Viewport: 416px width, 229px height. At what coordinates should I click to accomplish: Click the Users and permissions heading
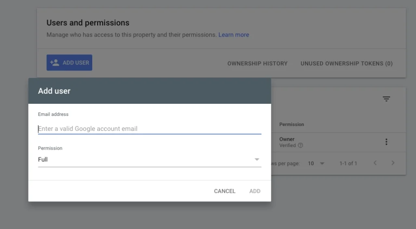[88, 23]
